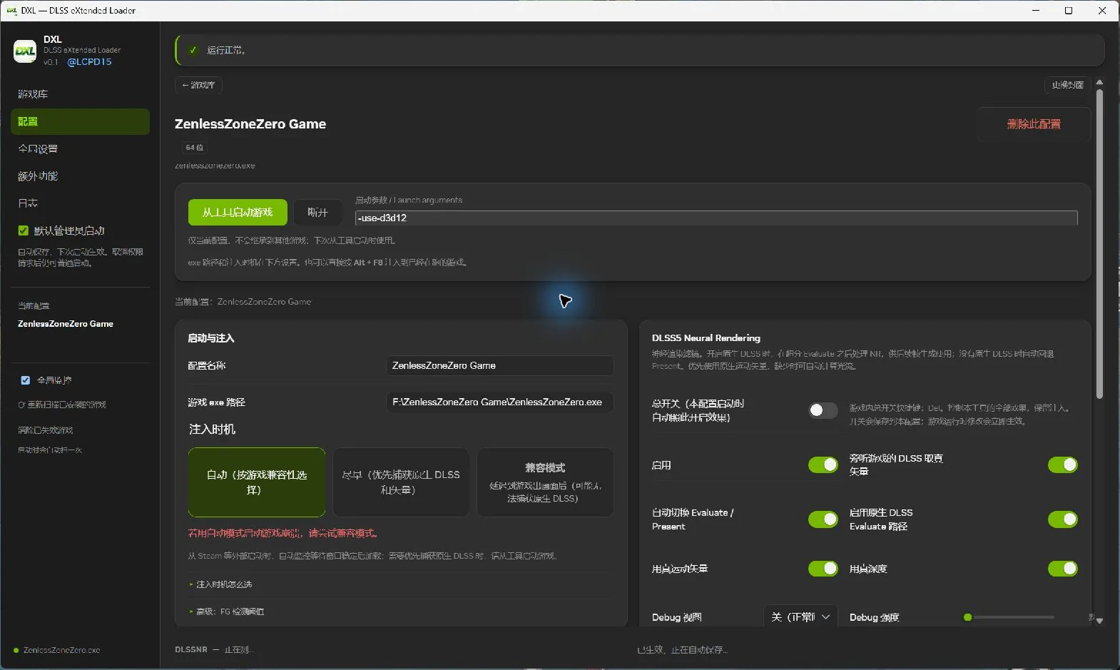Open the Debug view dropdown
Viewport: 1120px width, 670px height.
click(800, 616)
